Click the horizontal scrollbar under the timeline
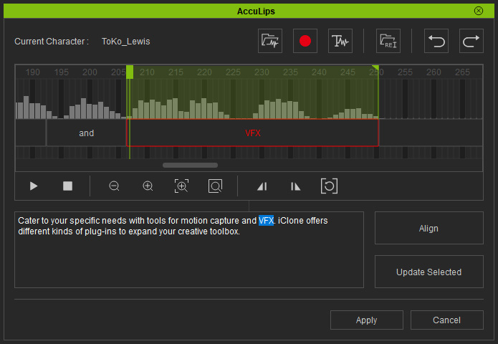This screenshot has width=498, height=344. [190, 165]
